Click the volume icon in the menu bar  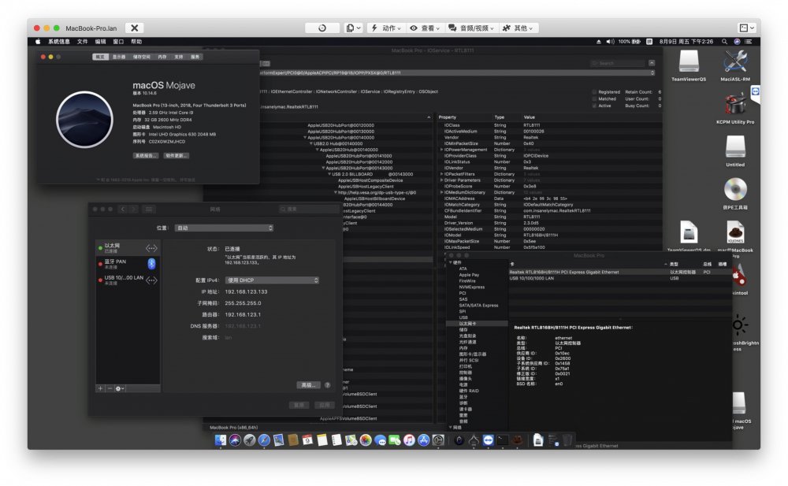[x=610, y=42]
